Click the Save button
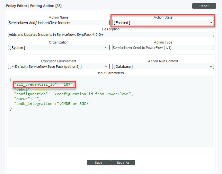Viewport: 222px width, 174px height. [99, 163]
